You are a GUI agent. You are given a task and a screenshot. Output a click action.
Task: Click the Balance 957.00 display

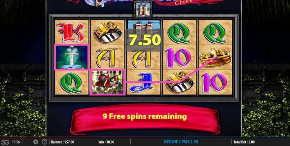[63, 142]
